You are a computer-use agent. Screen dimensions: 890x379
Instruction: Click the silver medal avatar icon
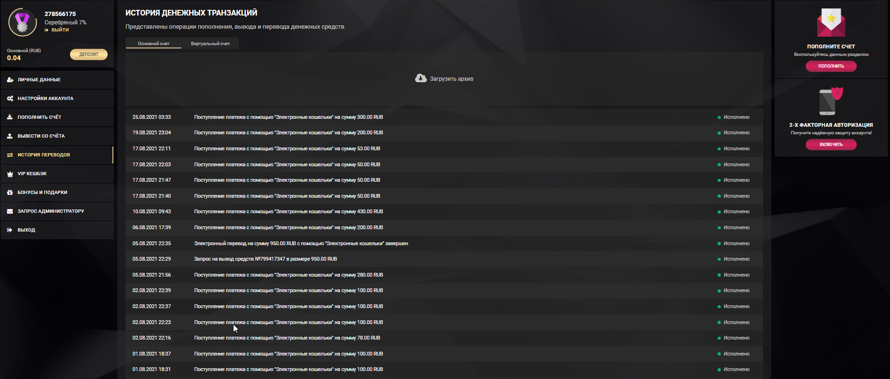pos(22,22)
